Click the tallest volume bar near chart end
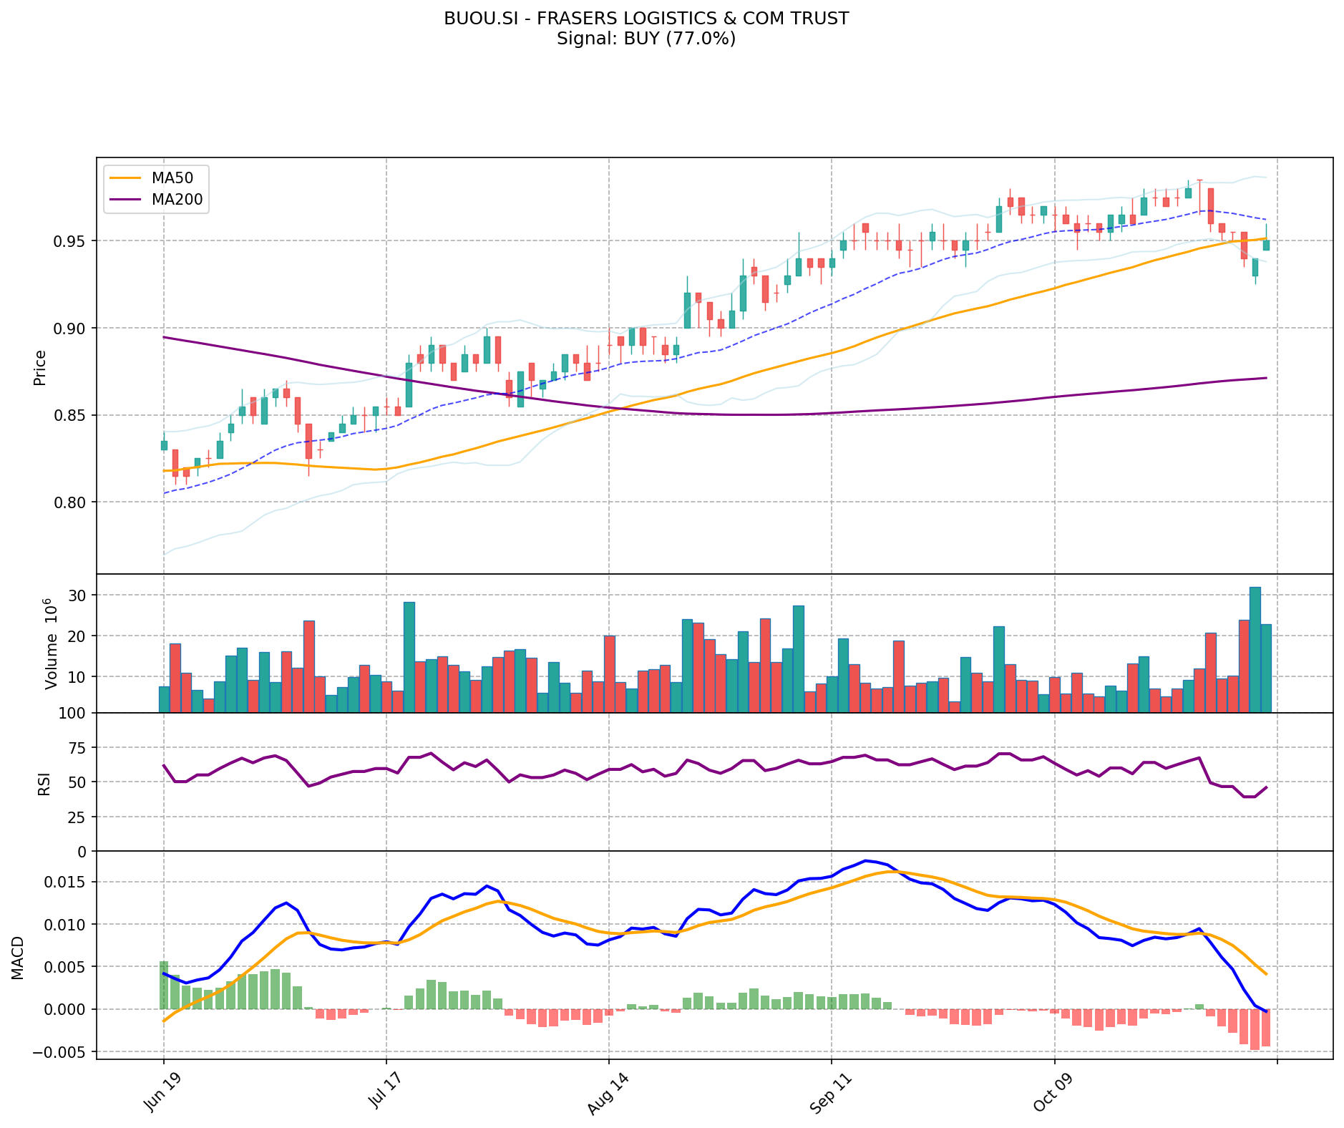The width and height of the screenshot is (1344, 1128). point(1255,648)
